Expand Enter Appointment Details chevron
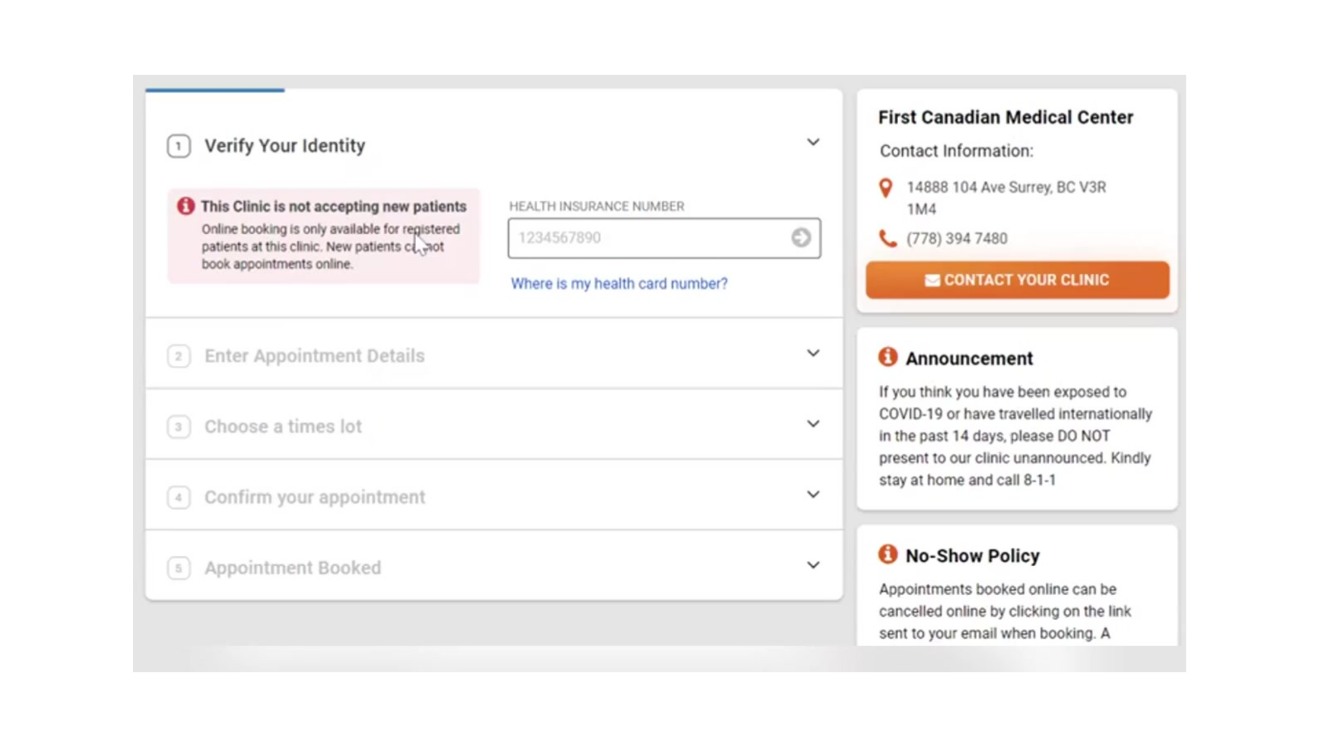The image size is (1328, 747). coord(813,353)
